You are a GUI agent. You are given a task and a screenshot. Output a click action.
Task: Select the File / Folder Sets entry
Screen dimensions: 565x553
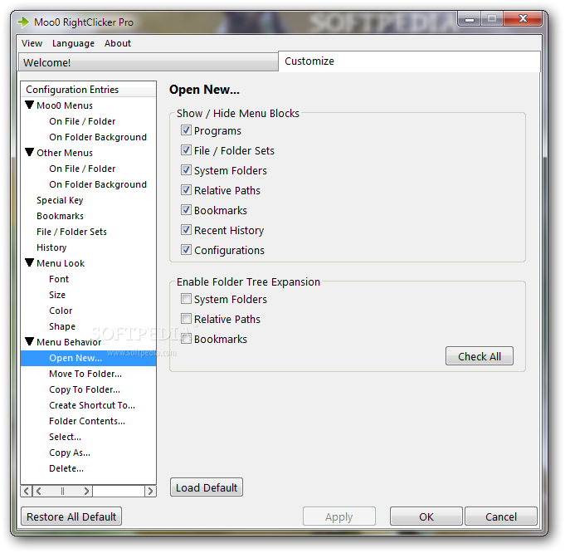coord(71,232)
